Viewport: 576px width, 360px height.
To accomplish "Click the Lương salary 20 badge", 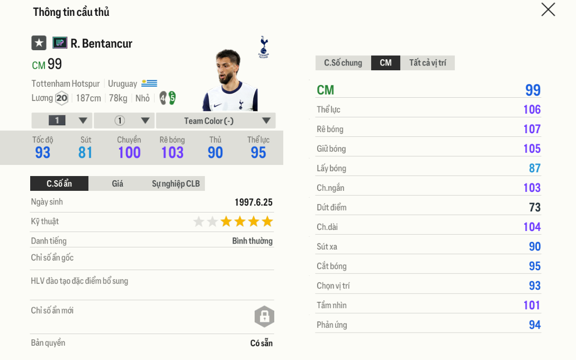I will (62, 98).
